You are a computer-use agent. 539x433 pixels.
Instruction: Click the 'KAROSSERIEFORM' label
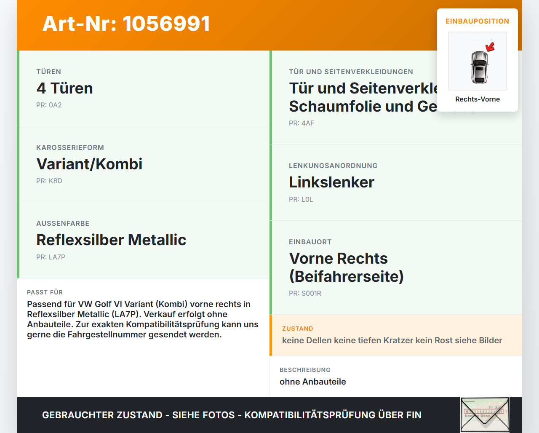pos(70,147)
